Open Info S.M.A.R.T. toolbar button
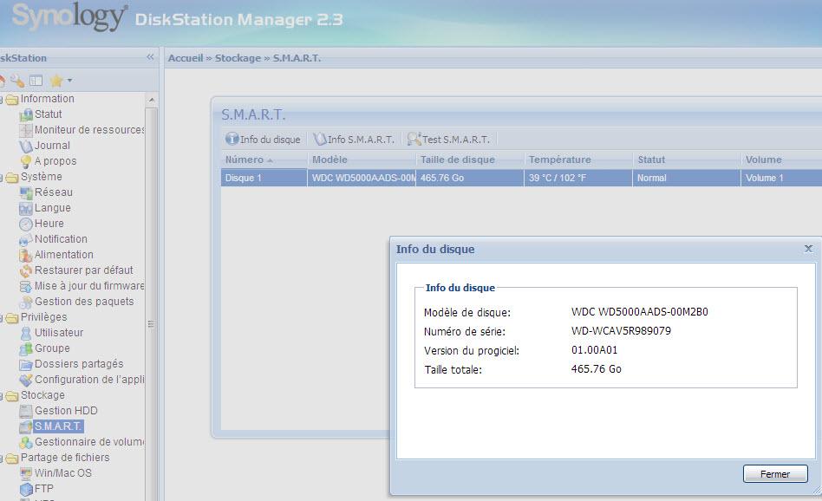 [x=354, y=140]
